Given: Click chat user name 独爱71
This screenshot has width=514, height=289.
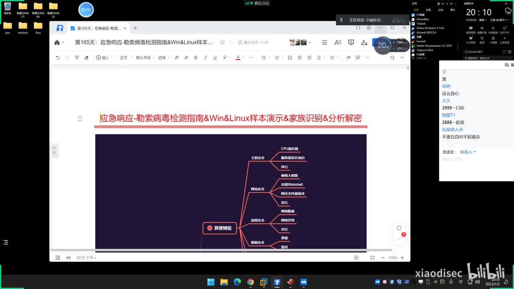Looking at the screenshot, I should point(449,115).
